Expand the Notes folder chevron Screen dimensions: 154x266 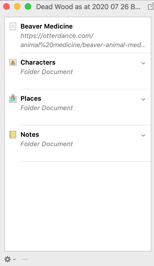[x=143, y=135]
